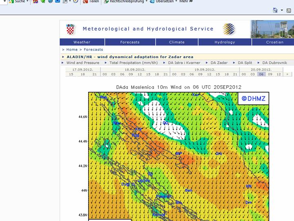Click the Croatian coat of arms logo
The width and height of the screenshot is (294, 221).
coord(71,29)
